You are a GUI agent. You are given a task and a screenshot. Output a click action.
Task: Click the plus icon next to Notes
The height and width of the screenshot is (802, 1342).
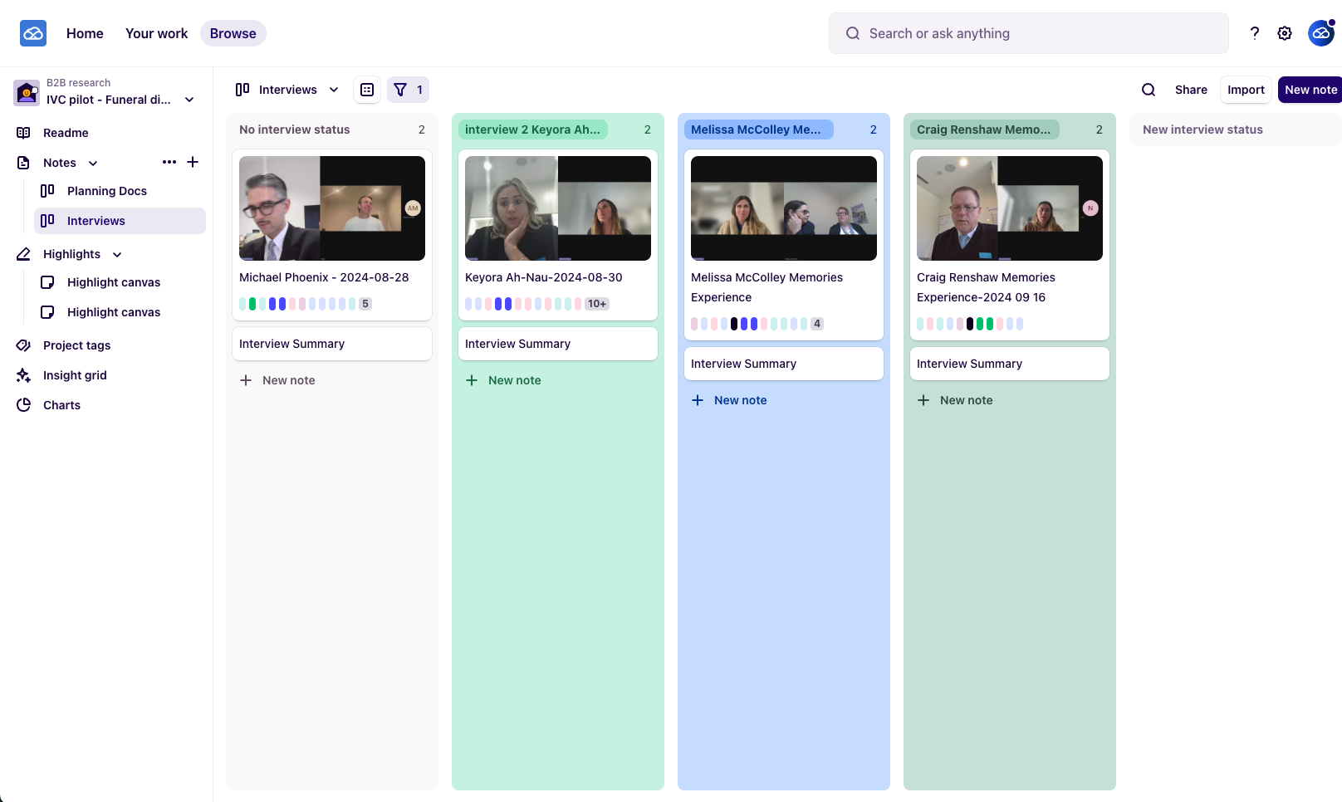pos(193,162)
